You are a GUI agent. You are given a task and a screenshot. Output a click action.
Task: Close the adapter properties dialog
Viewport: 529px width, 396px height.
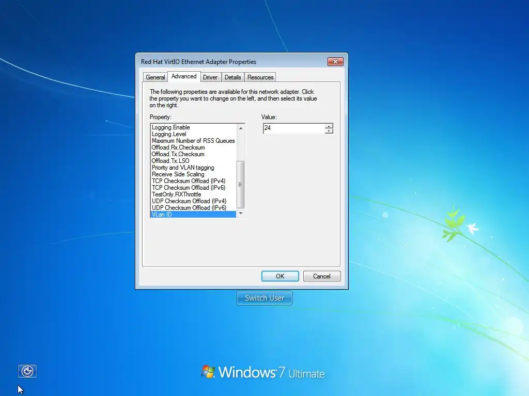coord(335,62)
